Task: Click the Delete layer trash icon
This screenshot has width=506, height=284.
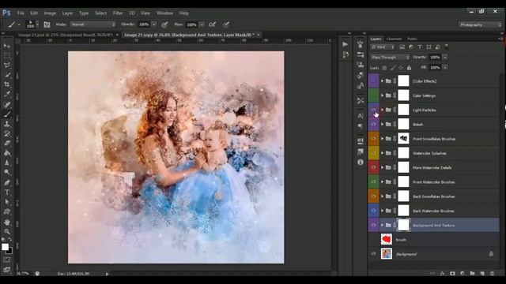Action: 492,274
